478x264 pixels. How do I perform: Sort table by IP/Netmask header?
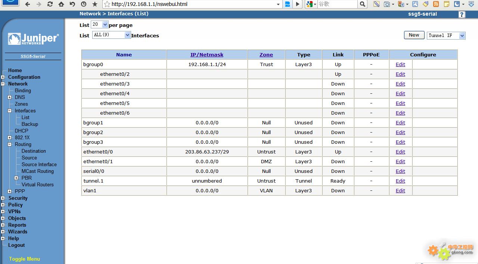pyautogui.click(x=207, y=55)
